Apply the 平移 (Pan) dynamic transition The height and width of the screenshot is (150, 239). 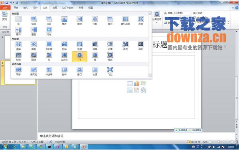[18, 71]
